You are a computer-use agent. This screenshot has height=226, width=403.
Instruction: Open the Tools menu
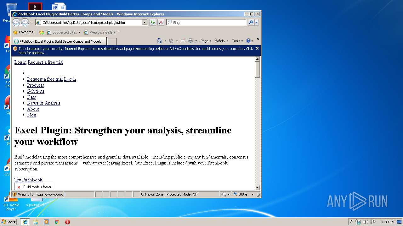[x=237, y=41]
